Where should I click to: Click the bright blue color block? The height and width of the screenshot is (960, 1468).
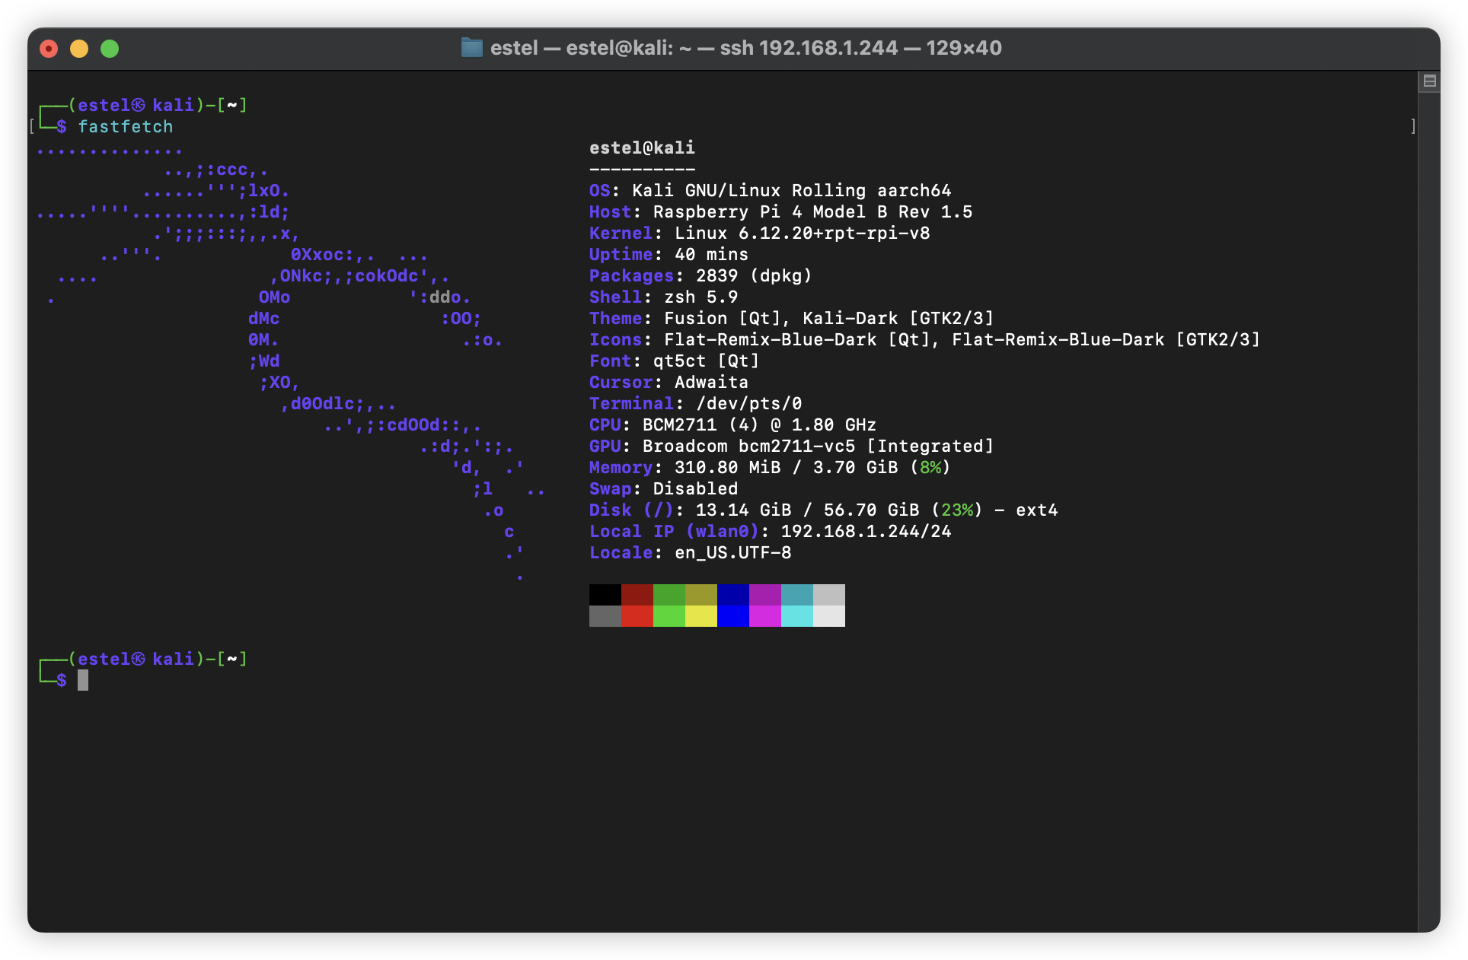pos(732,616)
